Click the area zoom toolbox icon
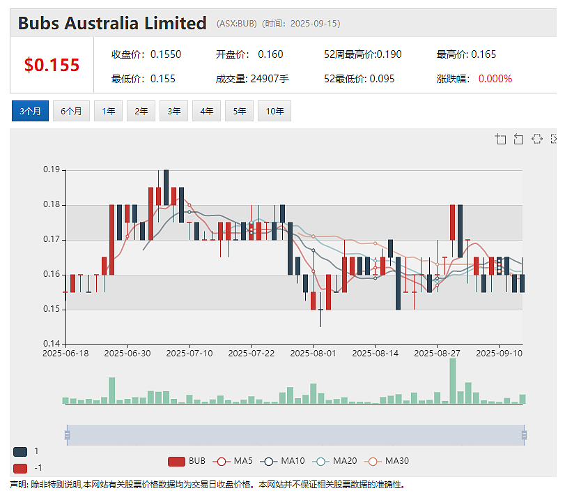The height and width of the screenshot is (500, 565). click(x=500, y=139)
